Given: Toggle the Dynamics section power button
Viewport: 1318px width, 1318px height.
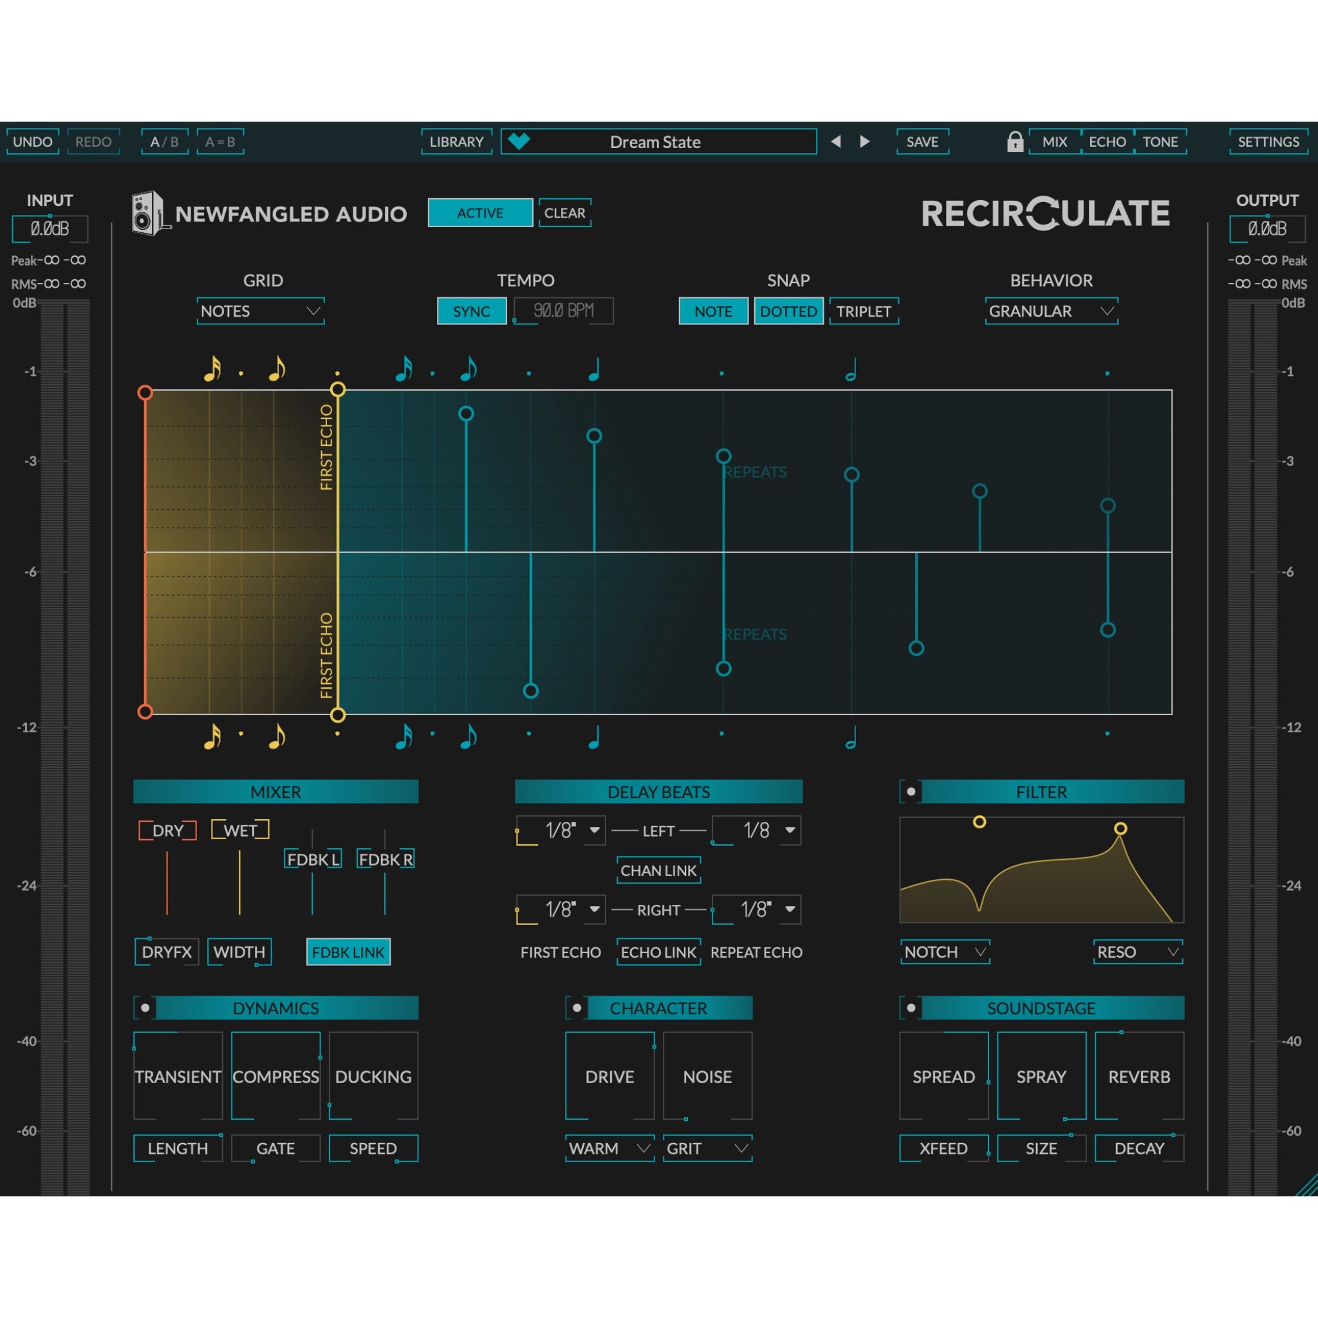Looking at the screenshot, I should pos(145,1007).
